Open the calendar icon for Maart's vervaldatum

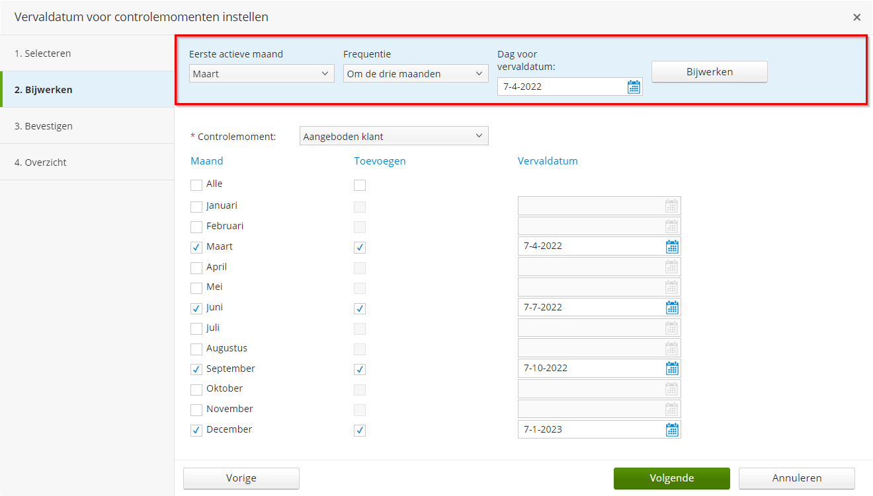coord(672,246)
